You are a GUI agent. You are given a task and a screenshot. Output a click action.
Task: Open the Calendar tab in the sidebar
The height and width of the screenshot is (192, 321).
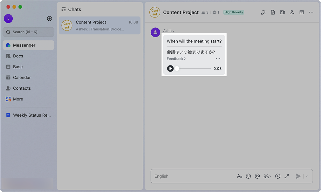pyautogui.click(x=22, y=78)
